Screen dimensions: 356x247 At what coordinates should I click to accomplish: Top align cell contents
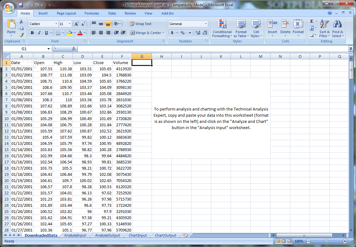[x=94, y=24]
